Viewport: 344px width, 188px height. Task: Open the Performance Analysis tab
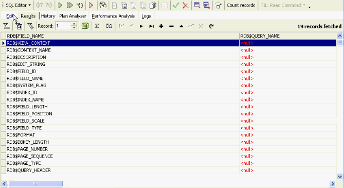click(x=113, y=16)
